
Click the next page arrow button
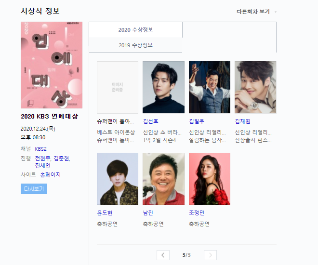(x=210, y=255)
